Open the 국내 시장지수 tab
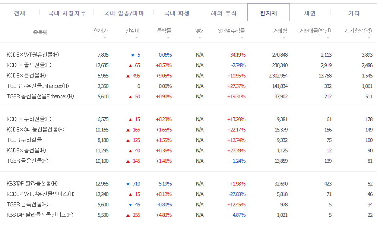This screenshot has height=225, width=383. [x=67, y=13]
